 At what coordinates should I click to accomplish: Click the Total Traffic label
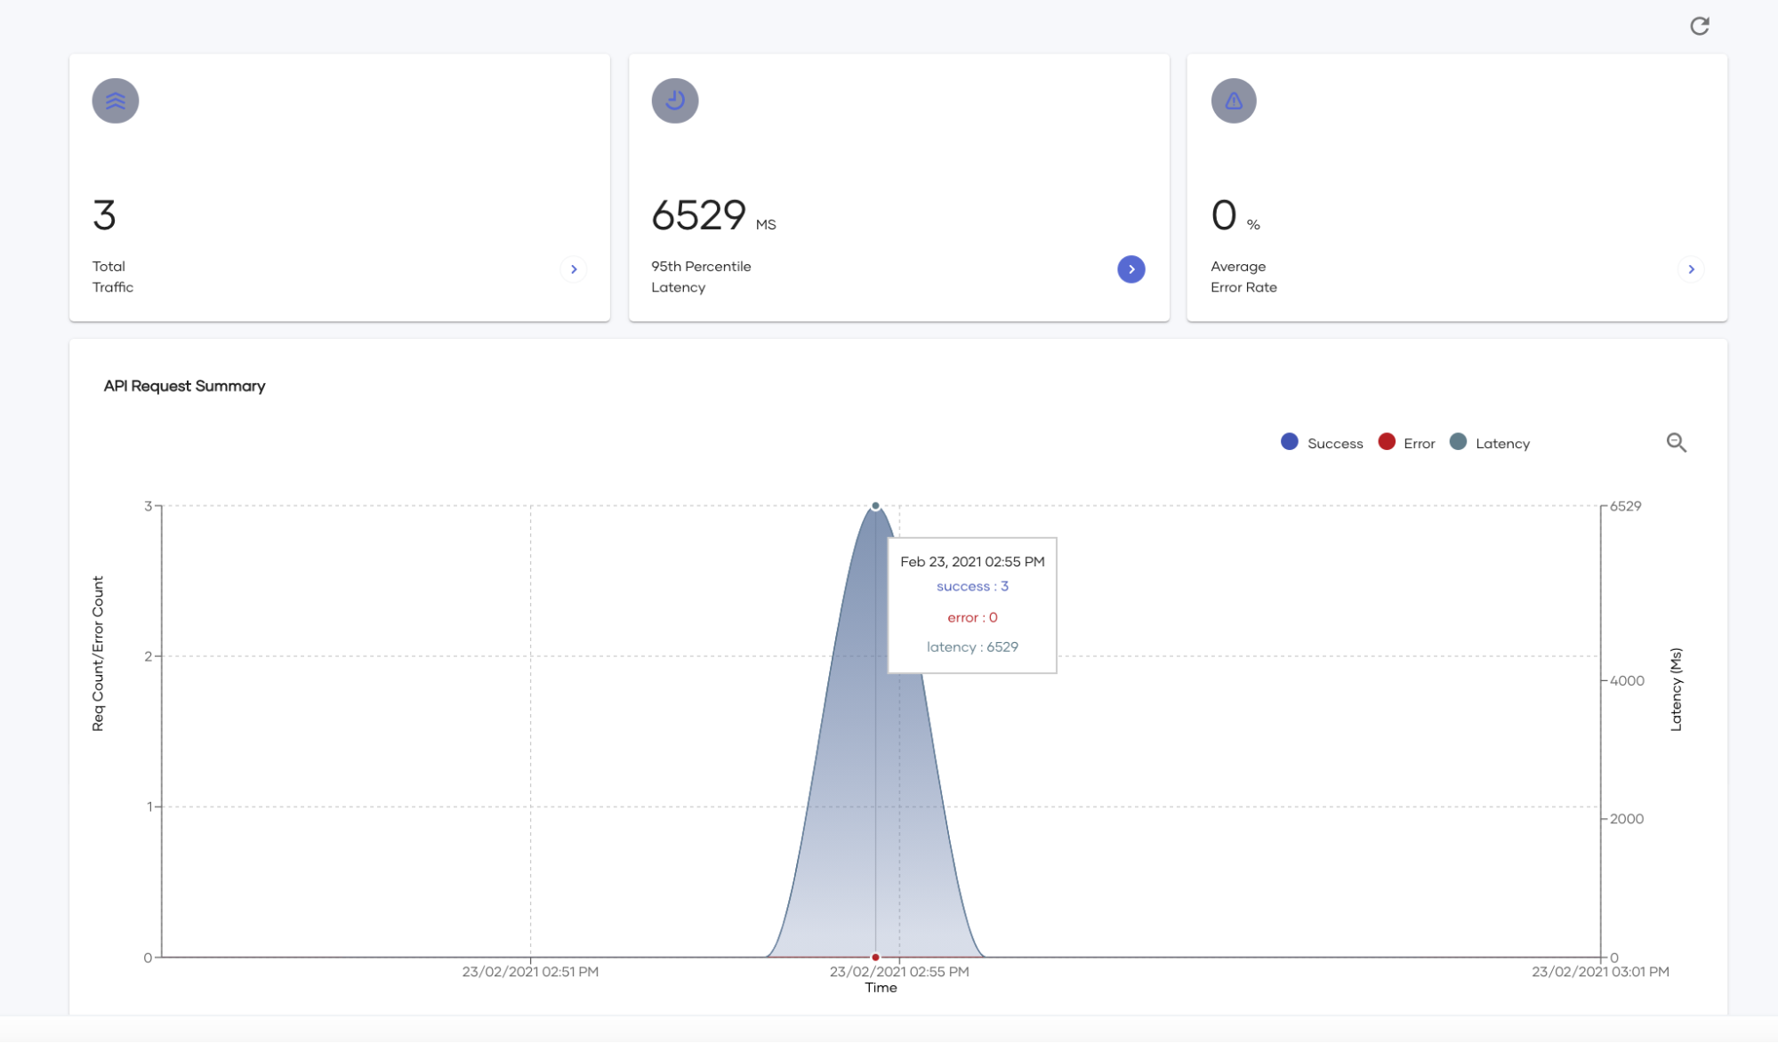[113, 277]
